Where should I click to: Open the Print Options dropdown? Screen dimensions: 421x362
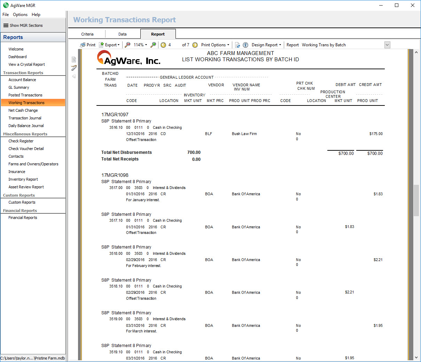pyautogui.click(x=215, y=45)
